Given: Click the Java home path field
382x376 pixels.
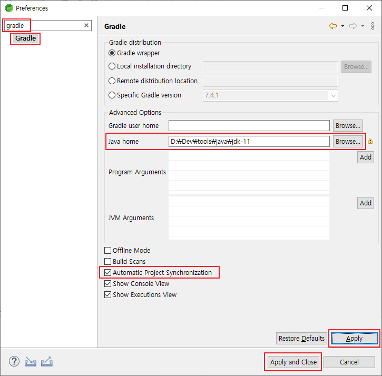Looking at the screenshot, I should pos(249,142).
